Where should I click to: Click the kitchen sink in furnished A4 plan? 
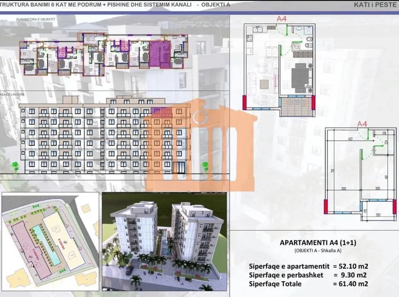258,30
